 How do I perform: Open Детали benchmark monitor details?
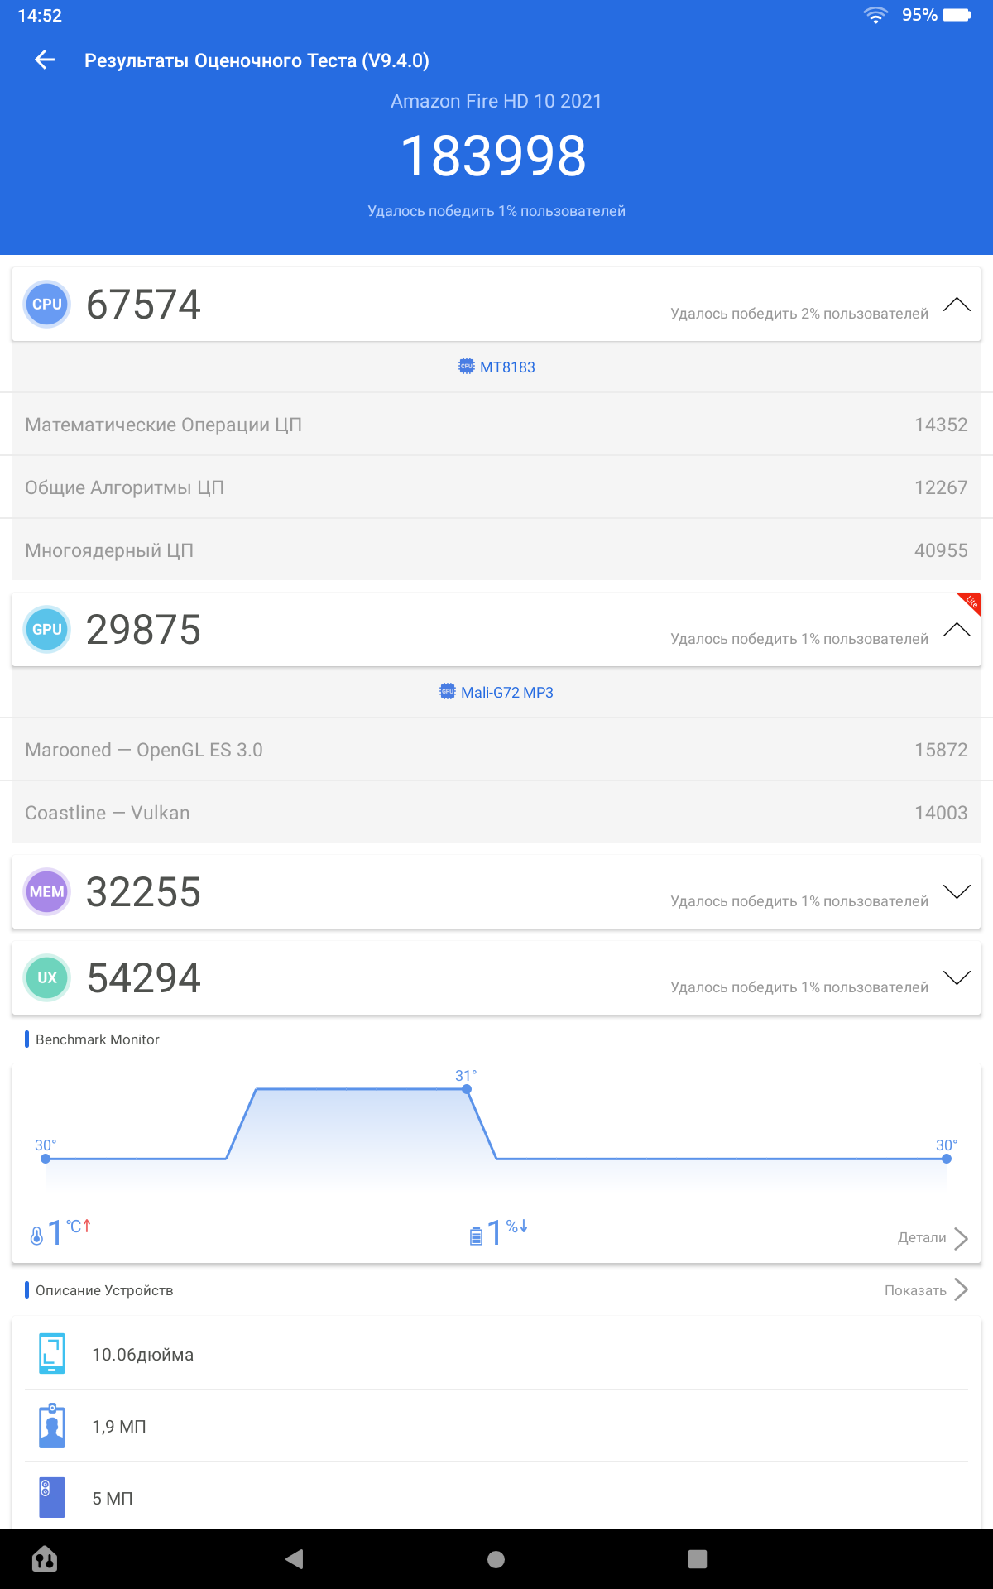tap(922, 1238)
